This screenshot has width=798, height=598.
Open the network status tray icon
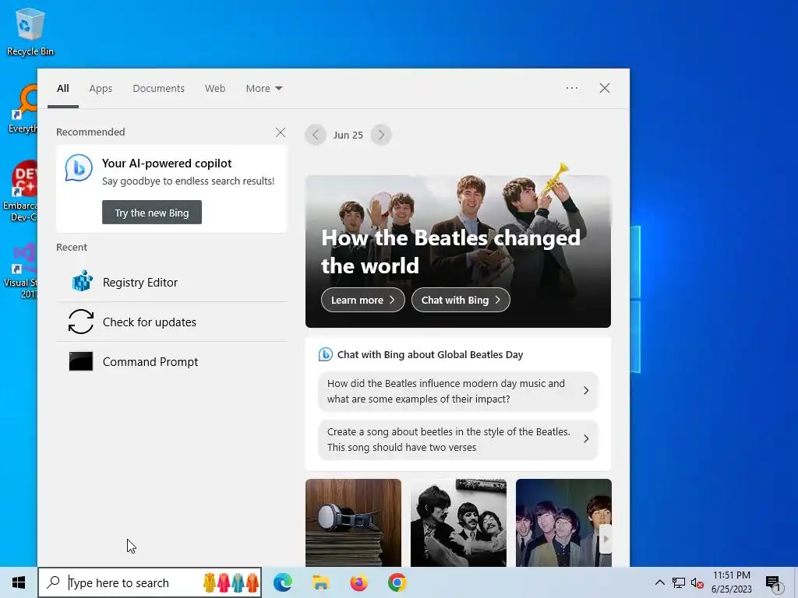tap(679, 582)
